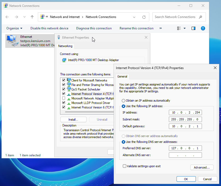221x186 pixels.
Task: Click Network and Internet breadcrumb
Action: (x=65, y=17)
